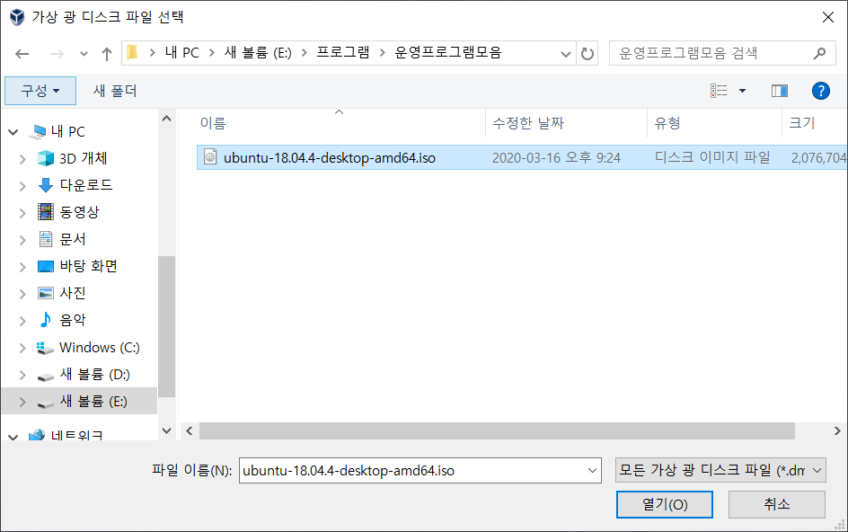The width and height of the screenshot is (848, 532).
Task: Click 새 볼륨 (E:) breadcrumb
Action: [258, 52]
